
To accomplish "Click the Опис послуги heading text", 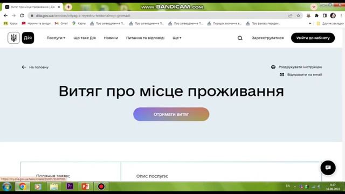I will (152, 176).
